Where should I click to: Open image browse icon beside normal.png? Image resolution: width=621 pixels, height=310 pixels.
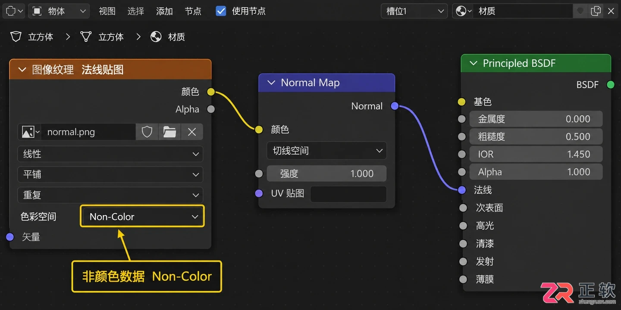pos(30,132)
